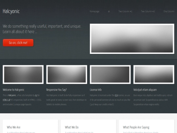
Task: Click the 'What We Do' heading
Action: coord(71,127)
